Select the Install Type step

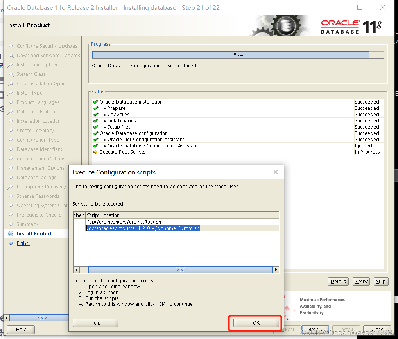point(29,93)
